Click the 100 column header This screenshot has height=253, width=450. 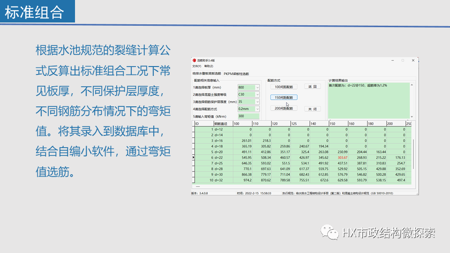click(x=242, y=124)
